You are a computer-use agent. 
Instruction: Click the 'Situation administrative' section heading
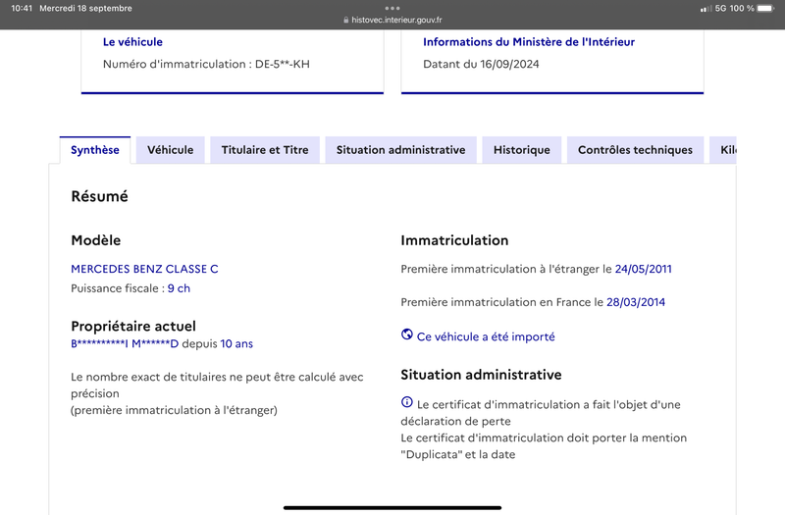coord(481,375)
